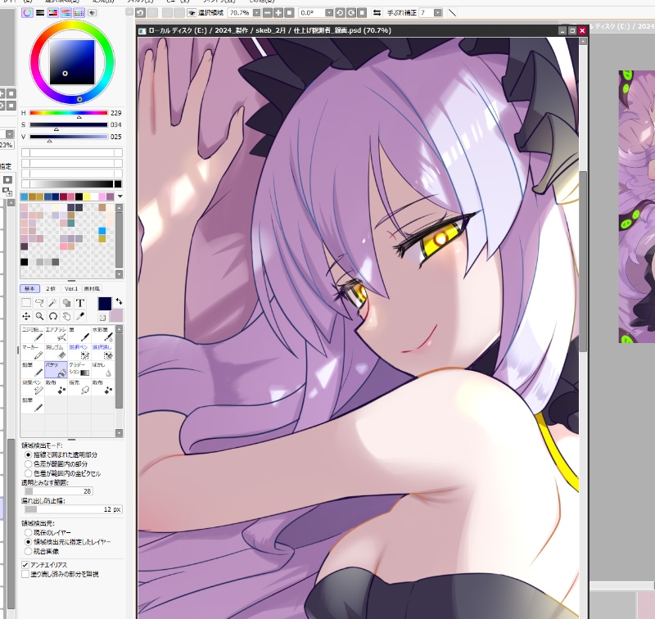Select the Magic Wand tool
This screenshot has height=619, width=655.
coord(53,303)
